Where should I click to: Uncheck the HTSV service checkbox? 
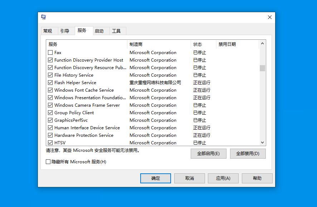click(x=50, y=143)
